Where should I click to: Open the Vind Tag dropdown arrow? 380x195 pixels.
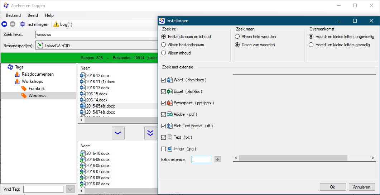(70, 189)
